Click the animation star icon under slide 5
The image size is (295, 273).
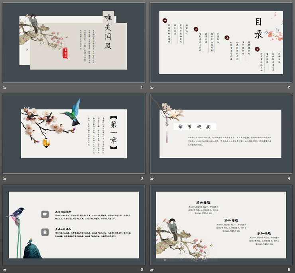click(x=5, y=269)
